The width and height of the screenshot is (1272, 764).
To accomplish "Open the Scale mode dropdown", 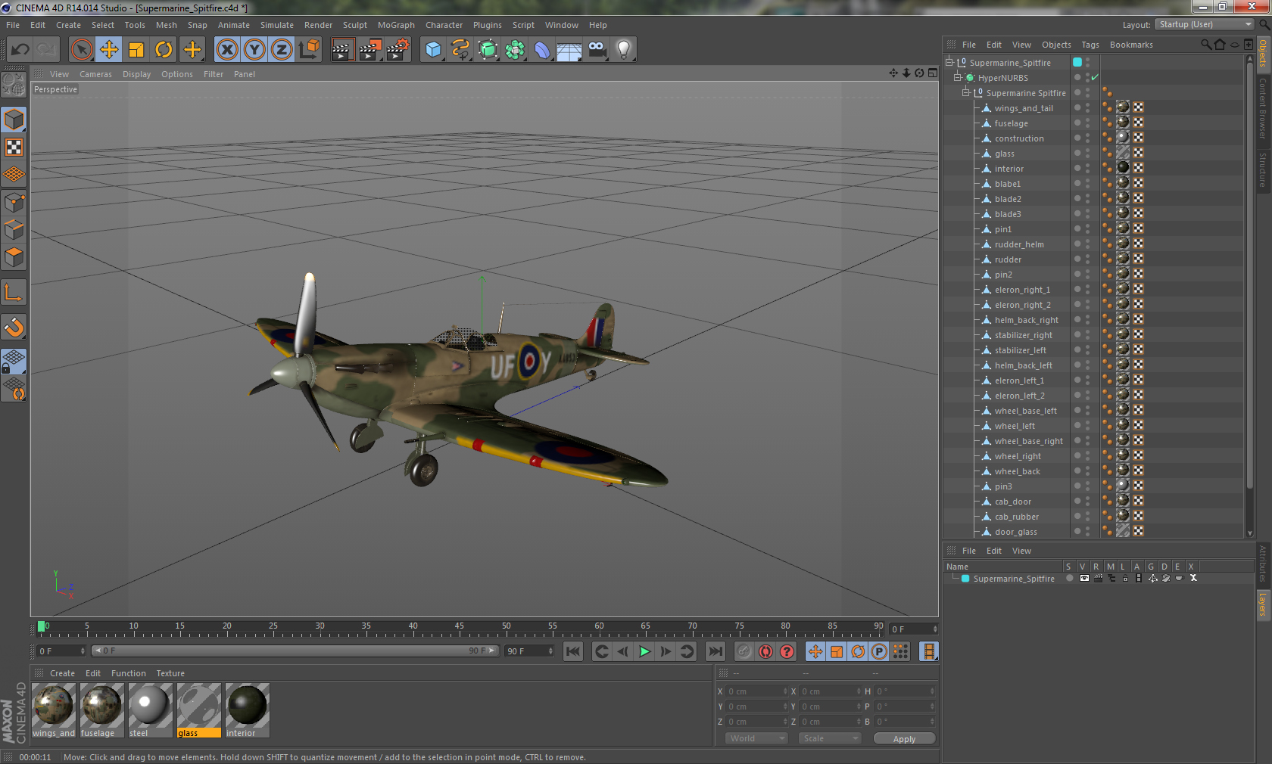I will click(x=830, y=738).
